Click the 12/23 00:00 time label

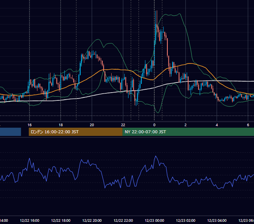pos(154,220)
